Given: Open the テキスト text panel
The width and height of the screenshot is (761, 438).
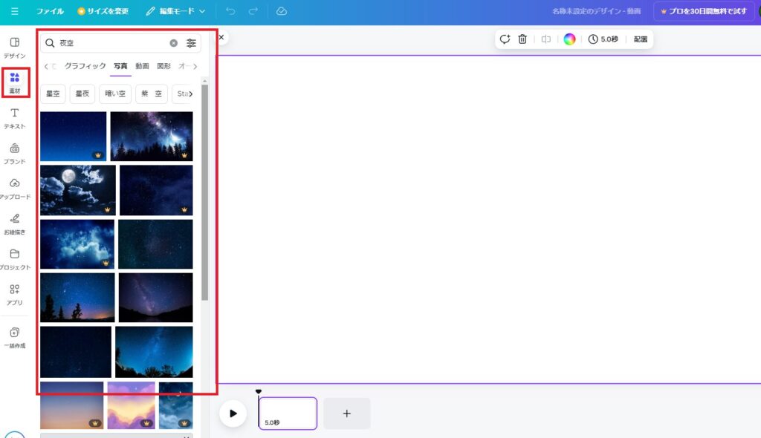Looking at the screenshot, I should pyautogui.click(x=15, y=118).
